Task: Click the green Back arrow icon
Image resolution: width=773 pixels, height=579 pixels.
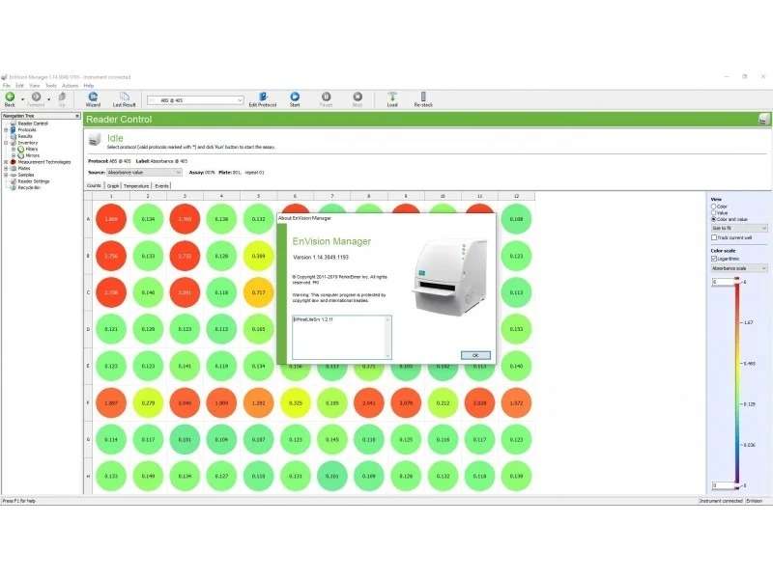Action: coord(10,96)
